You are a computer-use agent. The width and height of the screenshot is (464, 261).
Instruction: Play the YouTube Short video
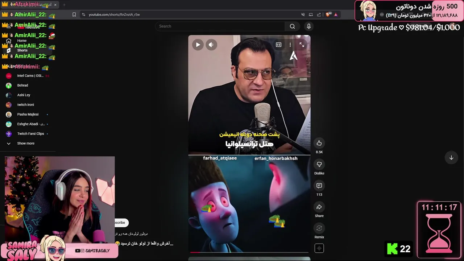click(x=198, y=45)
